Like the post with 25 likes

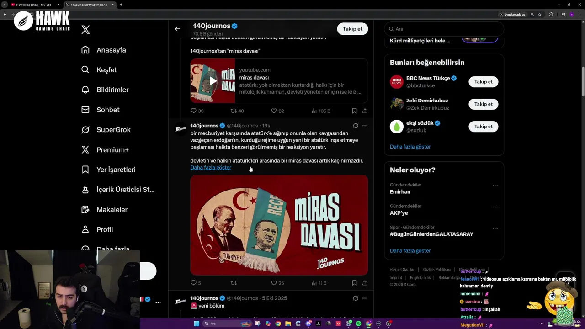click(277, 283)
